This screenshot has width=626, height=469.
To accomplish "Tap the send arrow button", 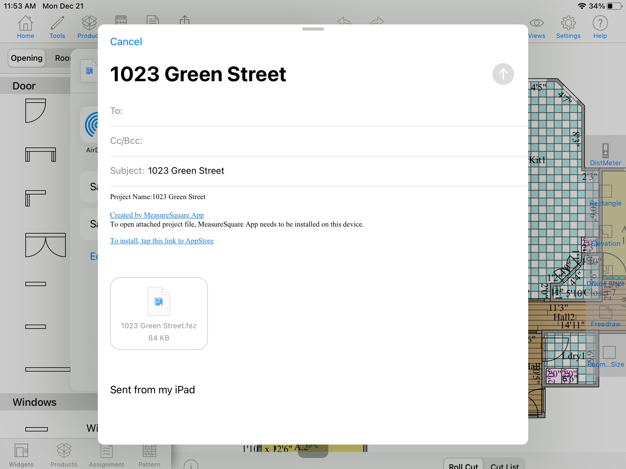I will 503,74.
